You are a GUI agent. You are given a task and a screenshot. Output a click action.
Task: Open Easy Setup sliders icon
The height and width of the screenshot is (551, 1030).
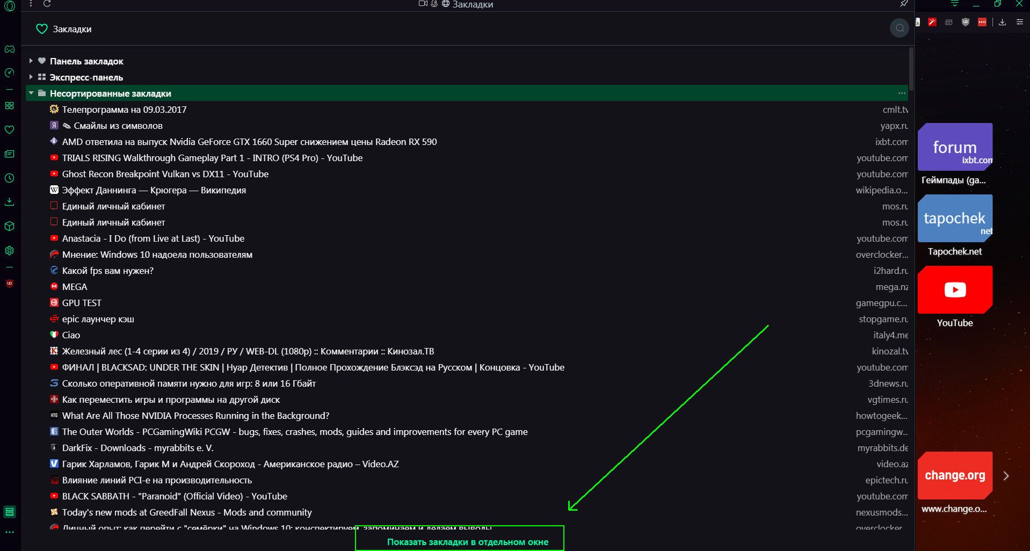(x=1019, y=22)
